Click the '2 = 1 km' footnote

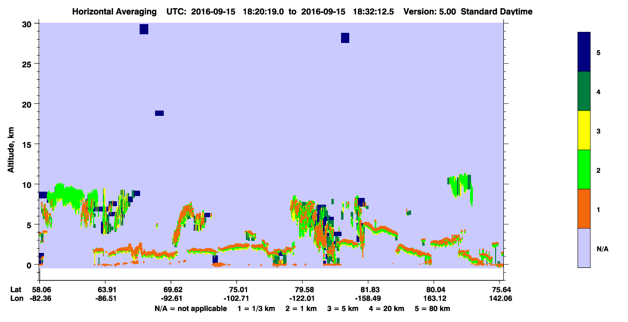(x=301, y=308)
